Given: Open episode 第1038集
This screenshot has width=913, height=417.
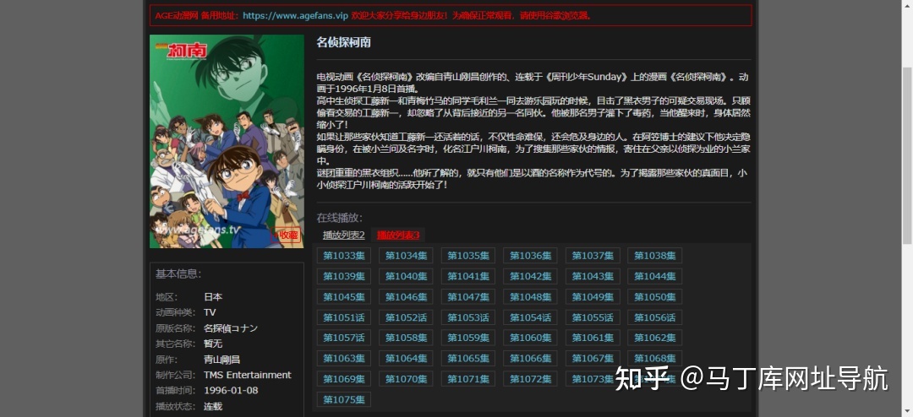Looking at the screenshot, I should 655,256.
